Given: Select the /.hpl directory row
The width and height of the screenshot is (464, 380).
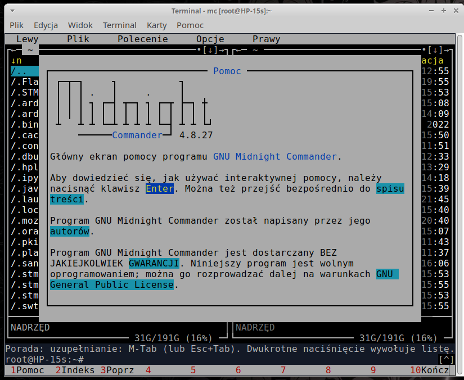Looking at the screenshot, I should [x=25, y=167].
